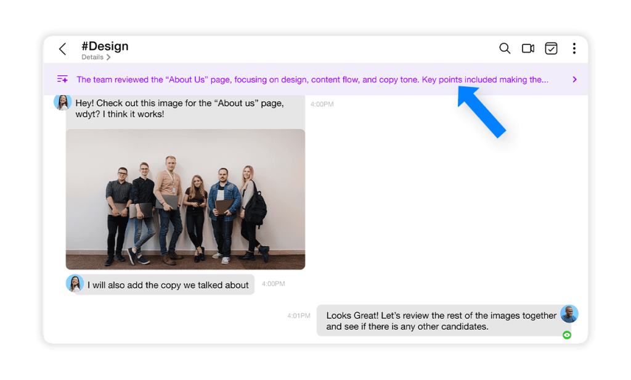
Task: Go back using the back arrow
Action: pos(62,49)
